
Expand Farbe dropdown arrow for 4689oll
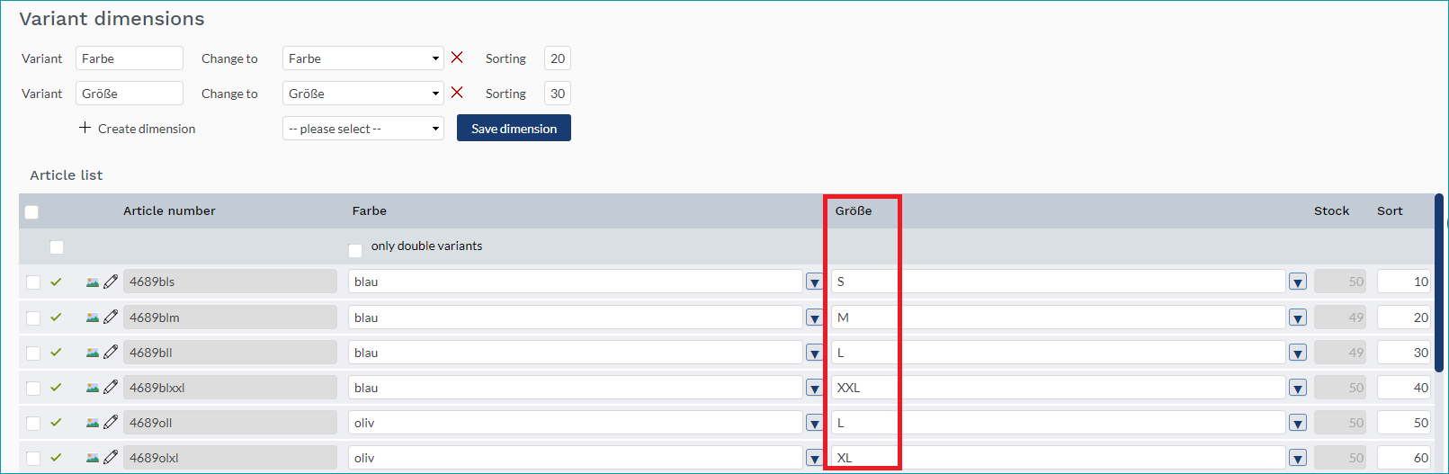814,423
